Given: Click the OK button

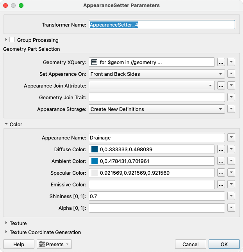Looking at the screenshot, I should click(x=224, y=244).
